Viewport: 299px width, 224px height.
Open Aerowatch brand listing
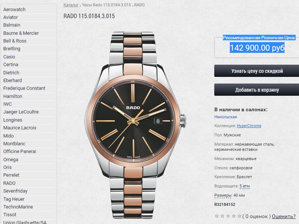tap(14, 9)
